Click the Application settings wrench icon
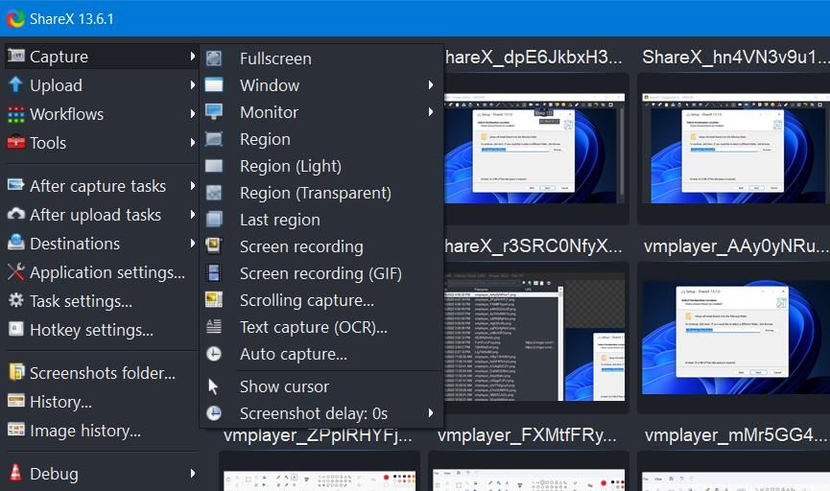Image resolution: width=830 pixels, height=491 pixels. 16,271
